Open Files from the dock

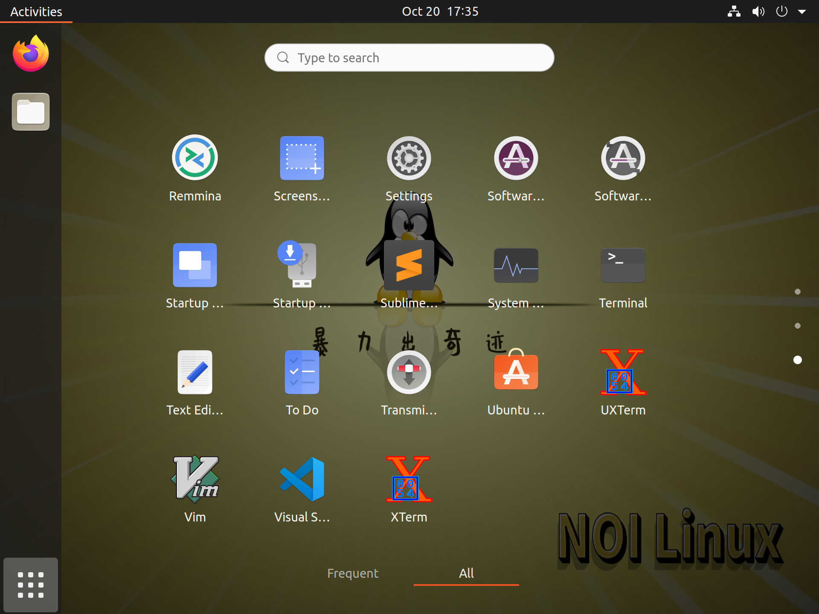point(31,112)
